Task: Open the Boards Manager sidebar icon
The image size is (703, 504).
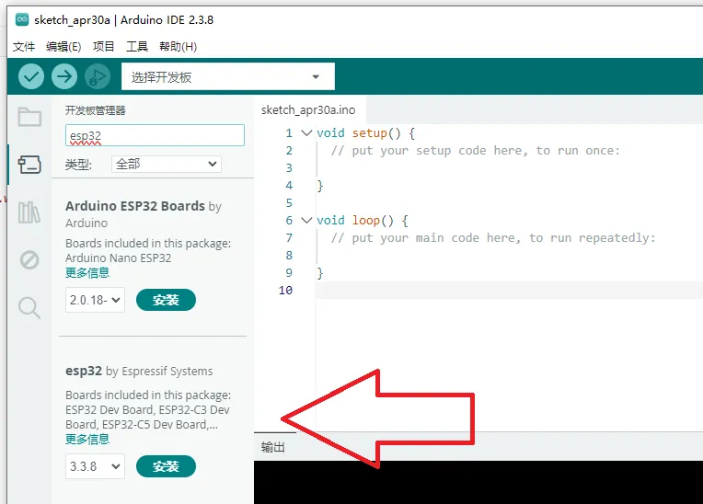Action: pyautogui.click(x=29, y=165)
